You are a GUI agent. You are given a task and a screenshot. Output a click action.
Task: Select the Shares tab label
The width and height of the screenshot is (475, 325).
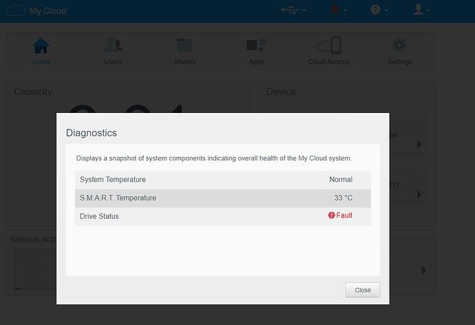tap(184, 62)
